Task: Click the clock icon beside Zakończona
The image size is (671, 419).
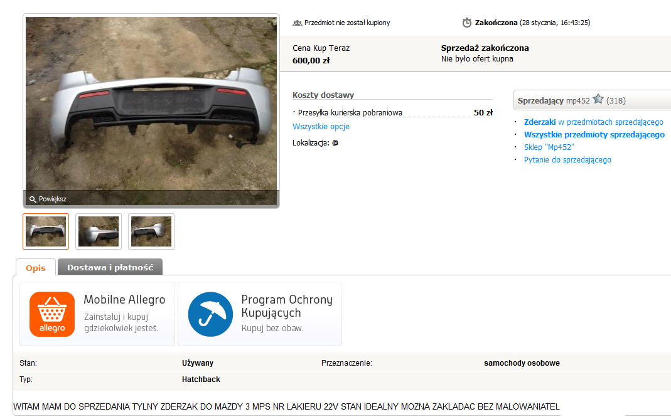Action: pos(467,23)
